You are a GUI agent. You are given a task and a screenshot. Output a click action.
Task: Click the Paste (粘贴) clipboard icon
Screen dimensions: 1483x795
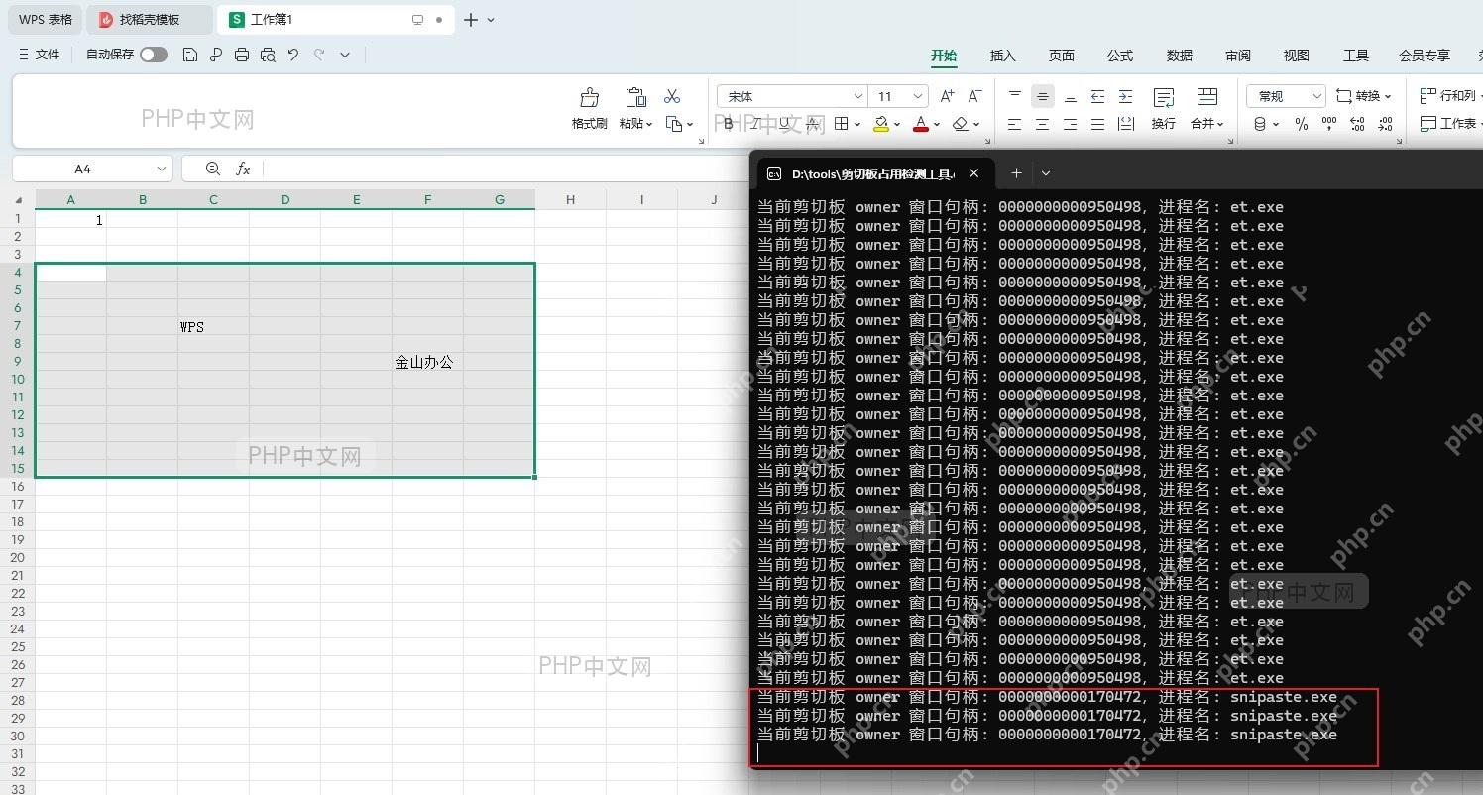point(635,97)
